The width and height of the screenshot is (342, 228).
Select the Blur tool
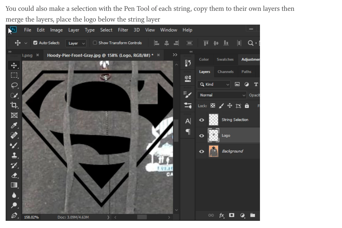pos(14,195)
